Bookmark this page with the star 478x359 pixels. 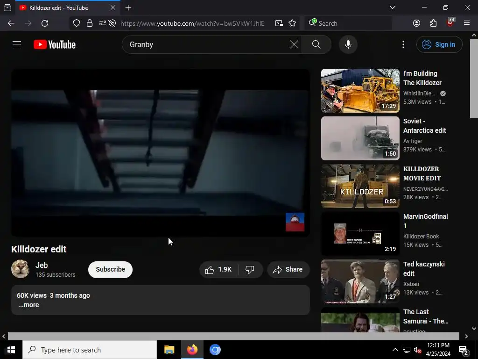[x=292, y=23]
